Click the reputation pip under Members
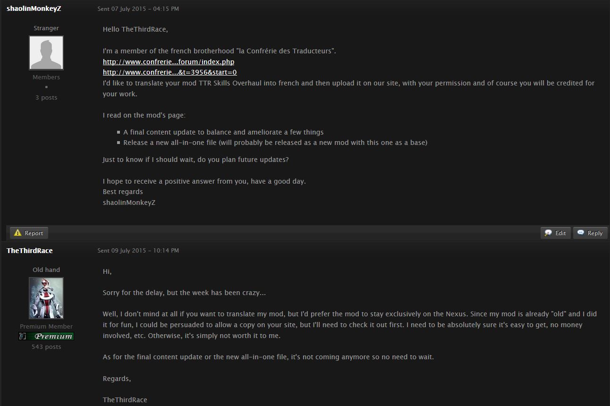Image resolution: width=610 pixels, height=406 pixels. [46, 87]
